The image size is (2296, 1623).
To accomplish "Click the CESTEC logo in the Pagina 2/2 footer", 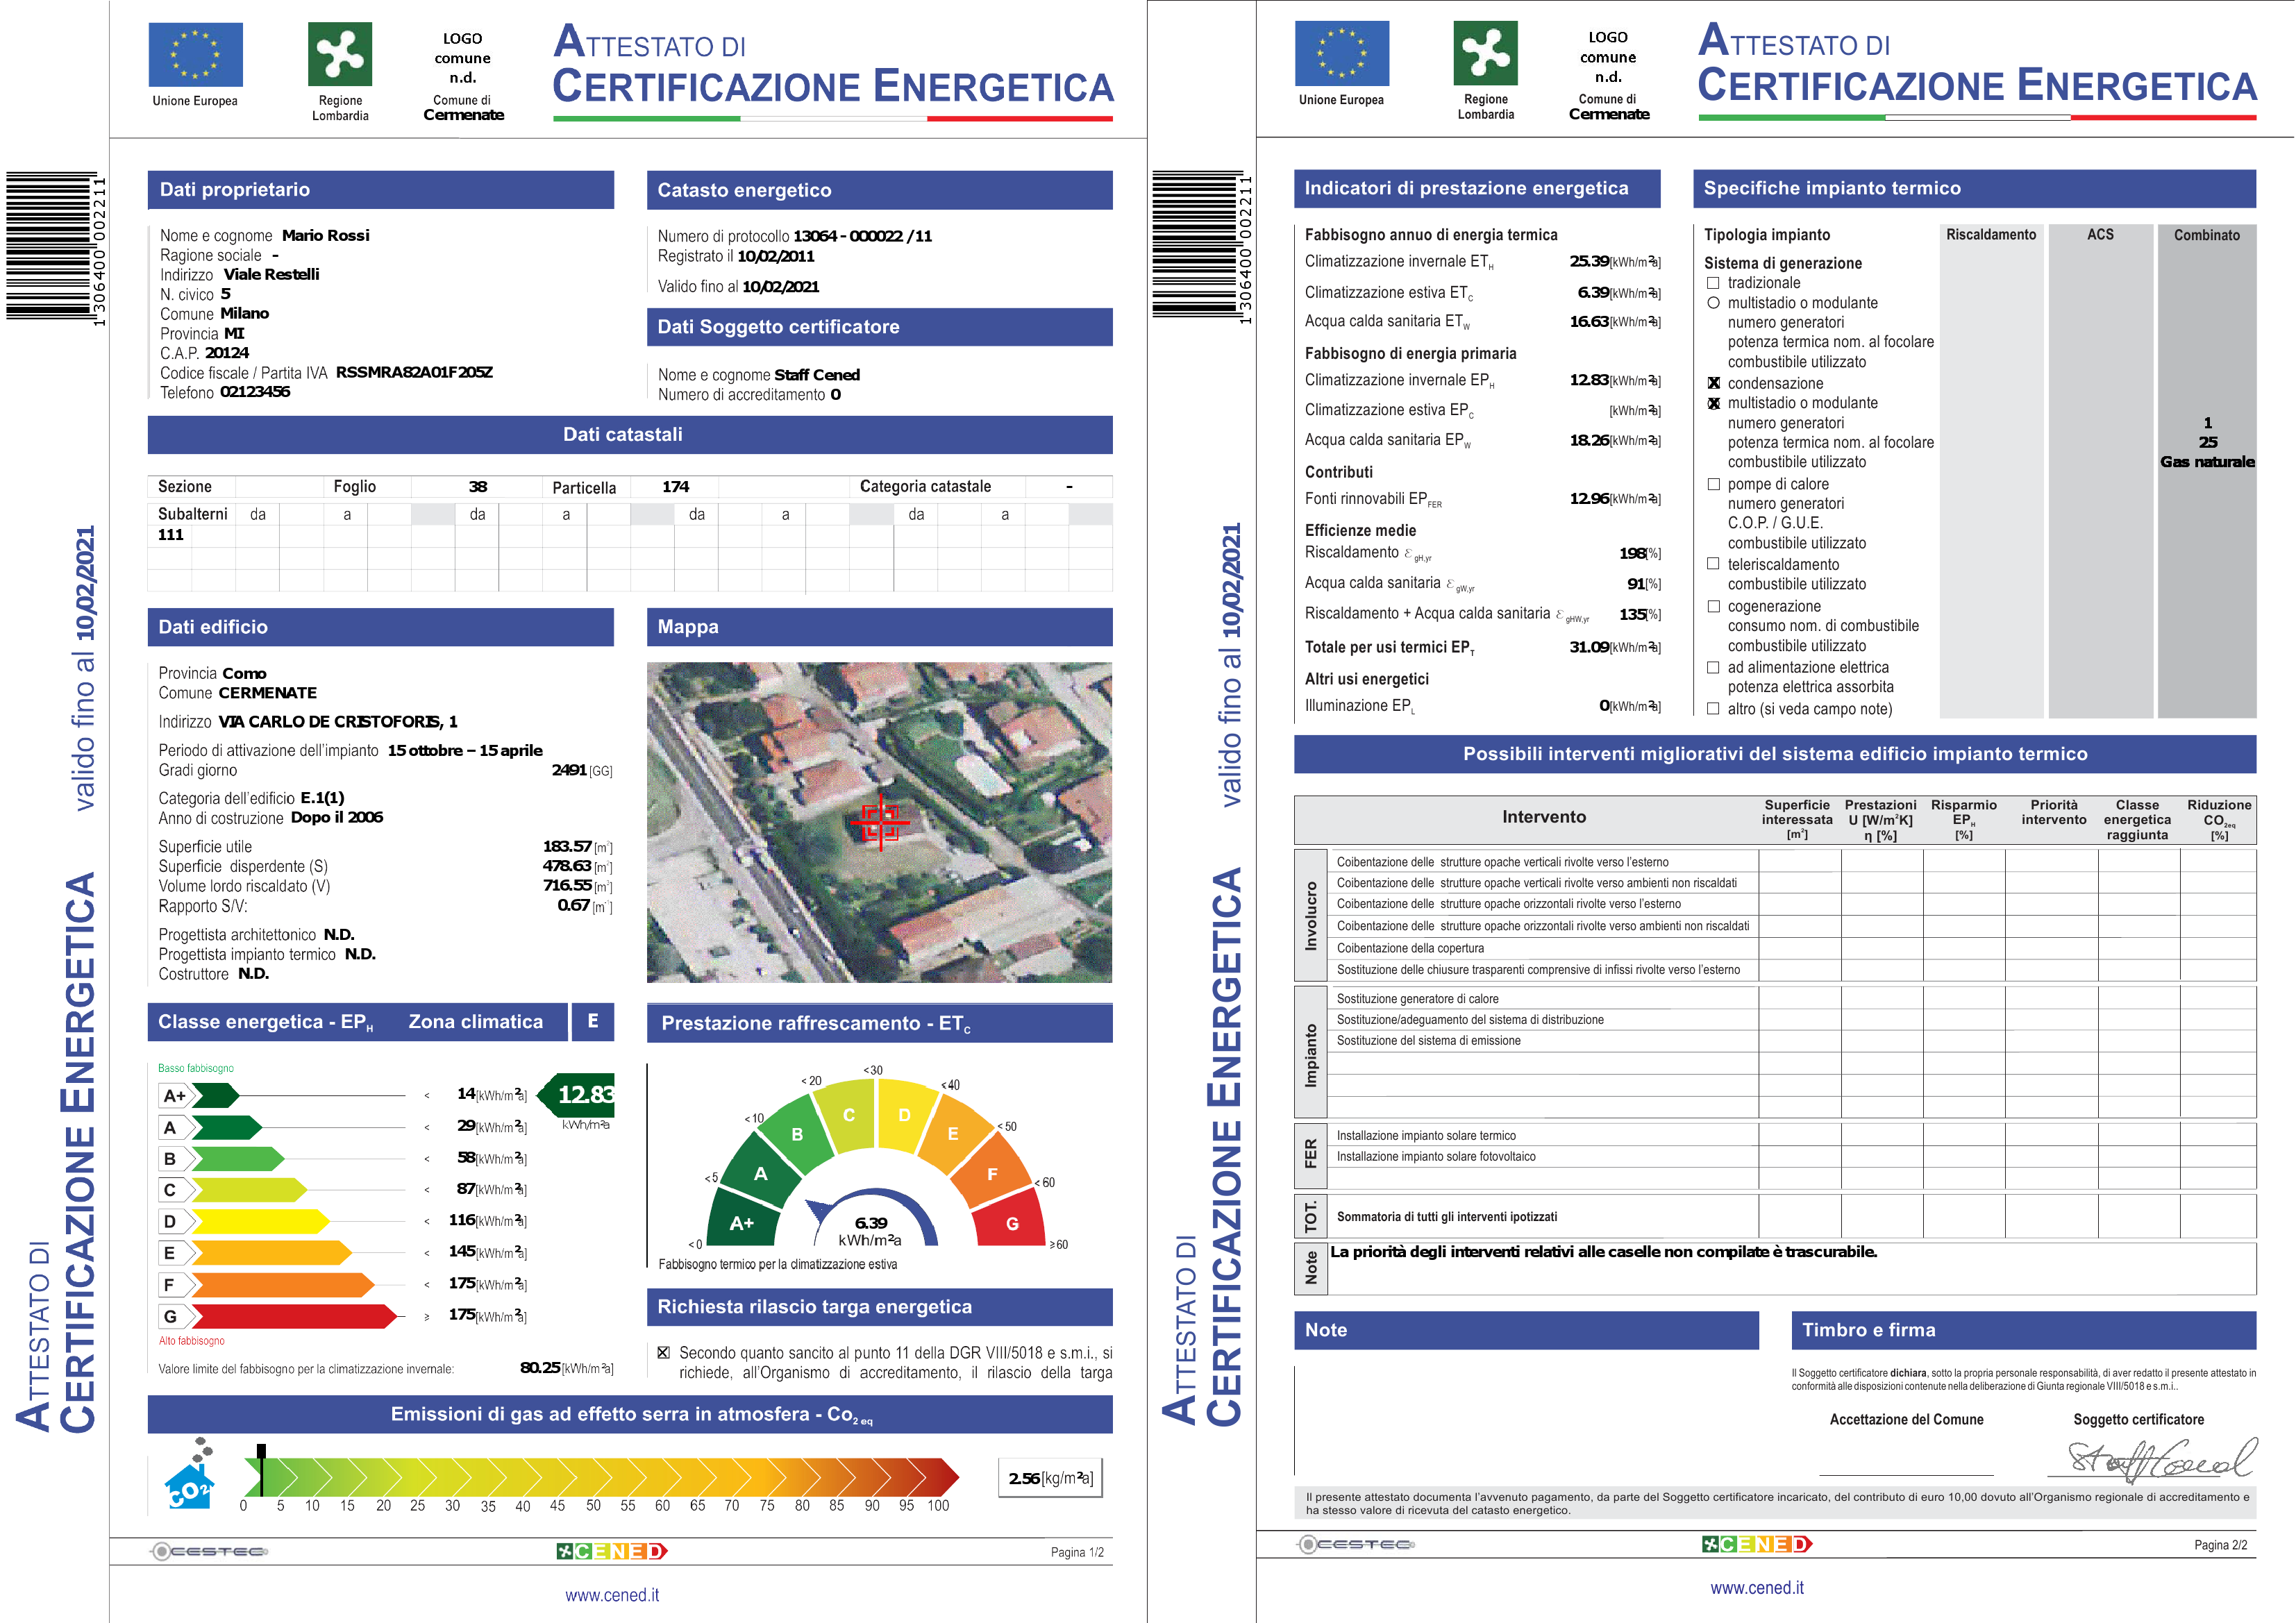I will pos(1356,1544).
